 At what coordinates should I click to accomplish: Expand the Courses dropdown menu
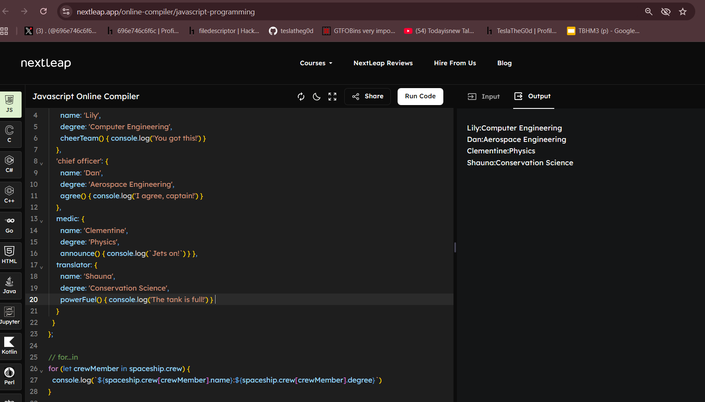[x=316, y=63]
